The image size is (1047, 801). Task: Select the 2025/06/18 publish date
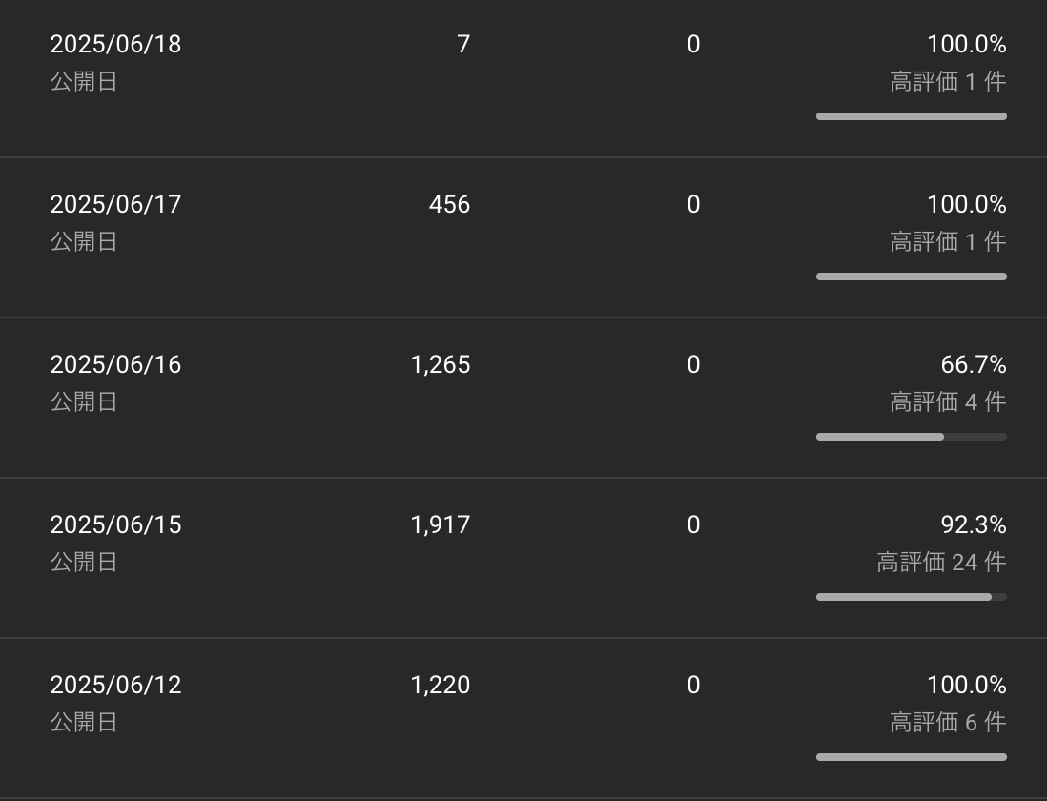115,44
